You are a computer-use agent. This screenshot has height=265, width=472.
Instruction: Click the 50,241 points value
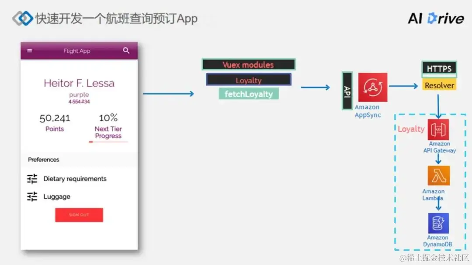tap(55, 118)
